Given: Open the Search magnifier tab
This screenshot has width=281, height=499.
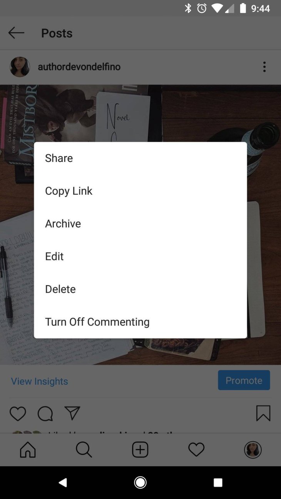Looking at the screenshot, I should point(84,449).
